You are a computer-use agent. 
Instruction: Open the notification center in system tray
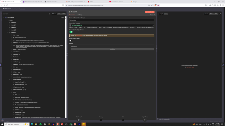[222, 124]
